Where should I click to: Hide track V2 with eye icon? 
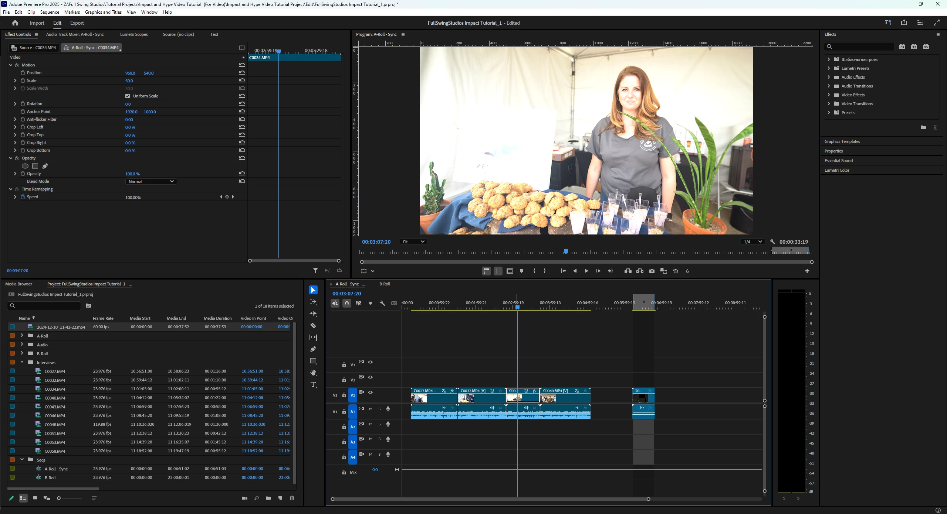point(370,377)
